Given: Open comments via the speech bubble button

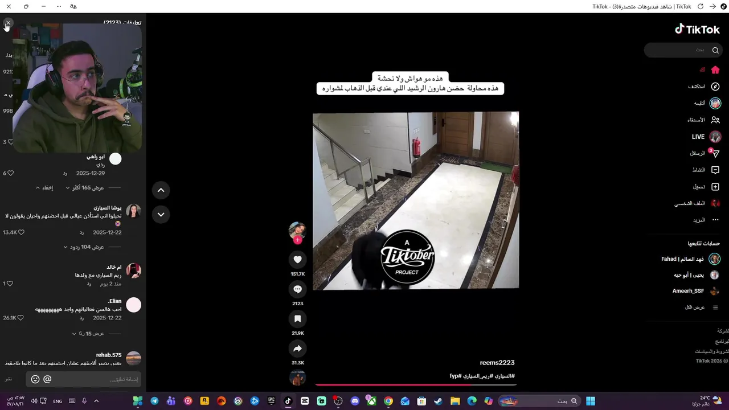Looking at the screenshot, I should click(x=297, y=289).
